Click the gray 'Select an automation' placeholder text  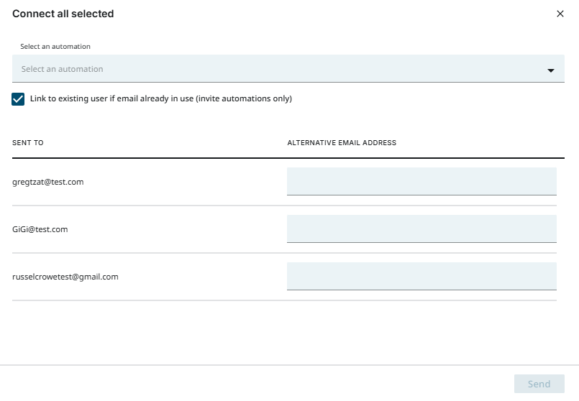(x=63, y=70)
